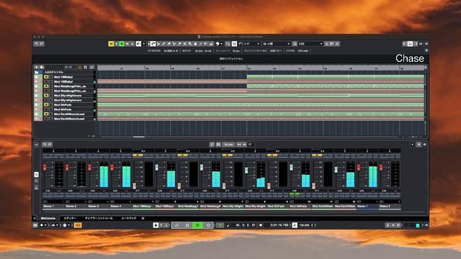Select the Range Selection tool
This screenshot has width=461, height=259.
point(158,44)
